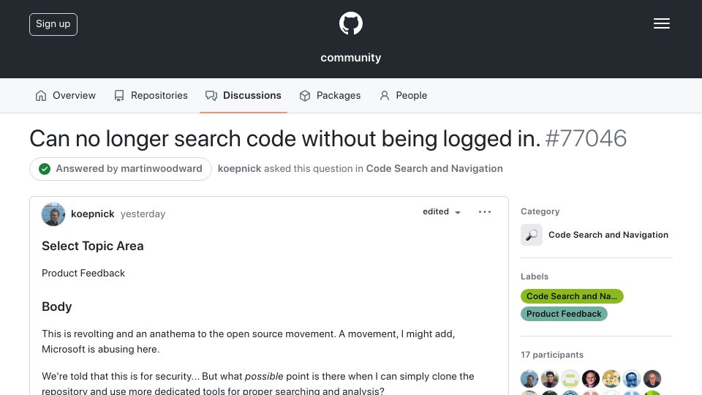Click the first participant avatar
Screen dimensions: 702x395
coord(529,379)
